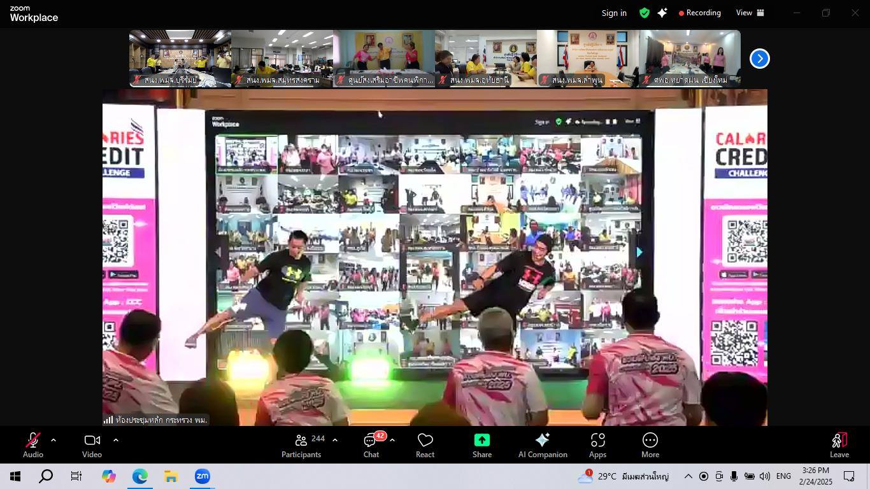Turn on camera with Video button
The width and height of the screenshot is (870, 489).
click(92, 444)
